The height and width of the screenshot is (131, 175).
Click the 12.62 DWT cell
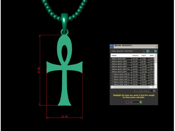click(145, 72)
